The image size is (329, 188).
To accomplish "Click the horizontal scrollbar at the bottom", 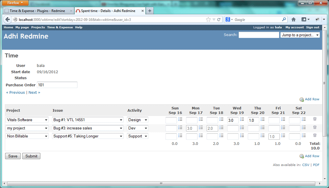I will click(x=161, y=183).
